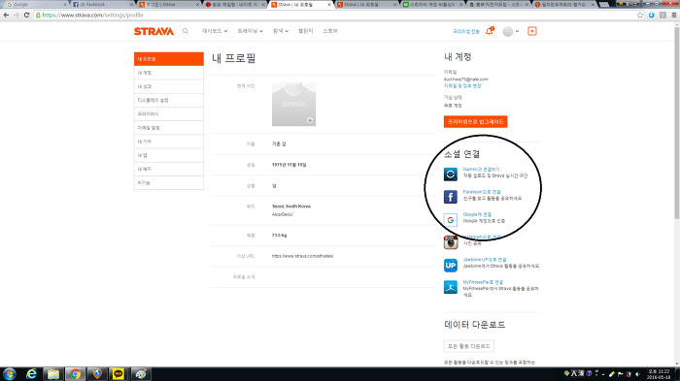Expand the 탐색 dropdown menu
The height and width of the screenshot is (381, 680).
pyautogui.click(x=281, y=31)
